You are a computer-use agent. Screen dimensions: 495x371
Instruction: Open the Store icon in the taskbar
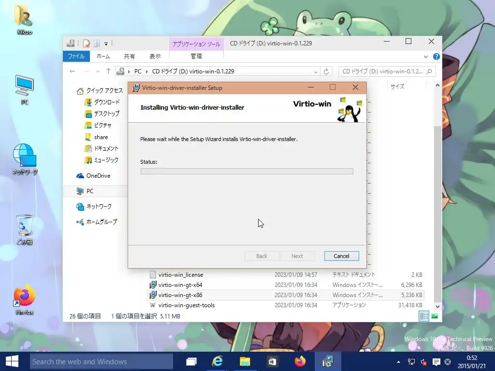272,361
